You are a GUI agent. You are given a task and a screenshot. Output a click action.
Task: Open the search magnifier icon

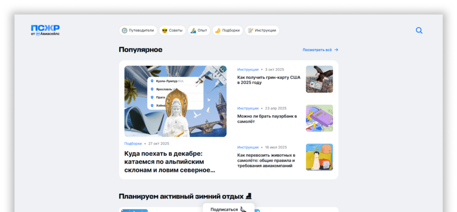coord(419,31)
